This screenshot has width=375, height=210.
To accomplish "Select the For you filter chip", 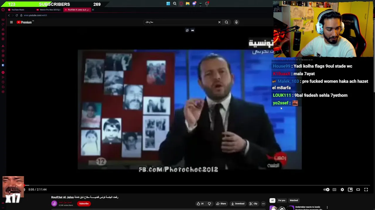I will (x=282, y=200).
